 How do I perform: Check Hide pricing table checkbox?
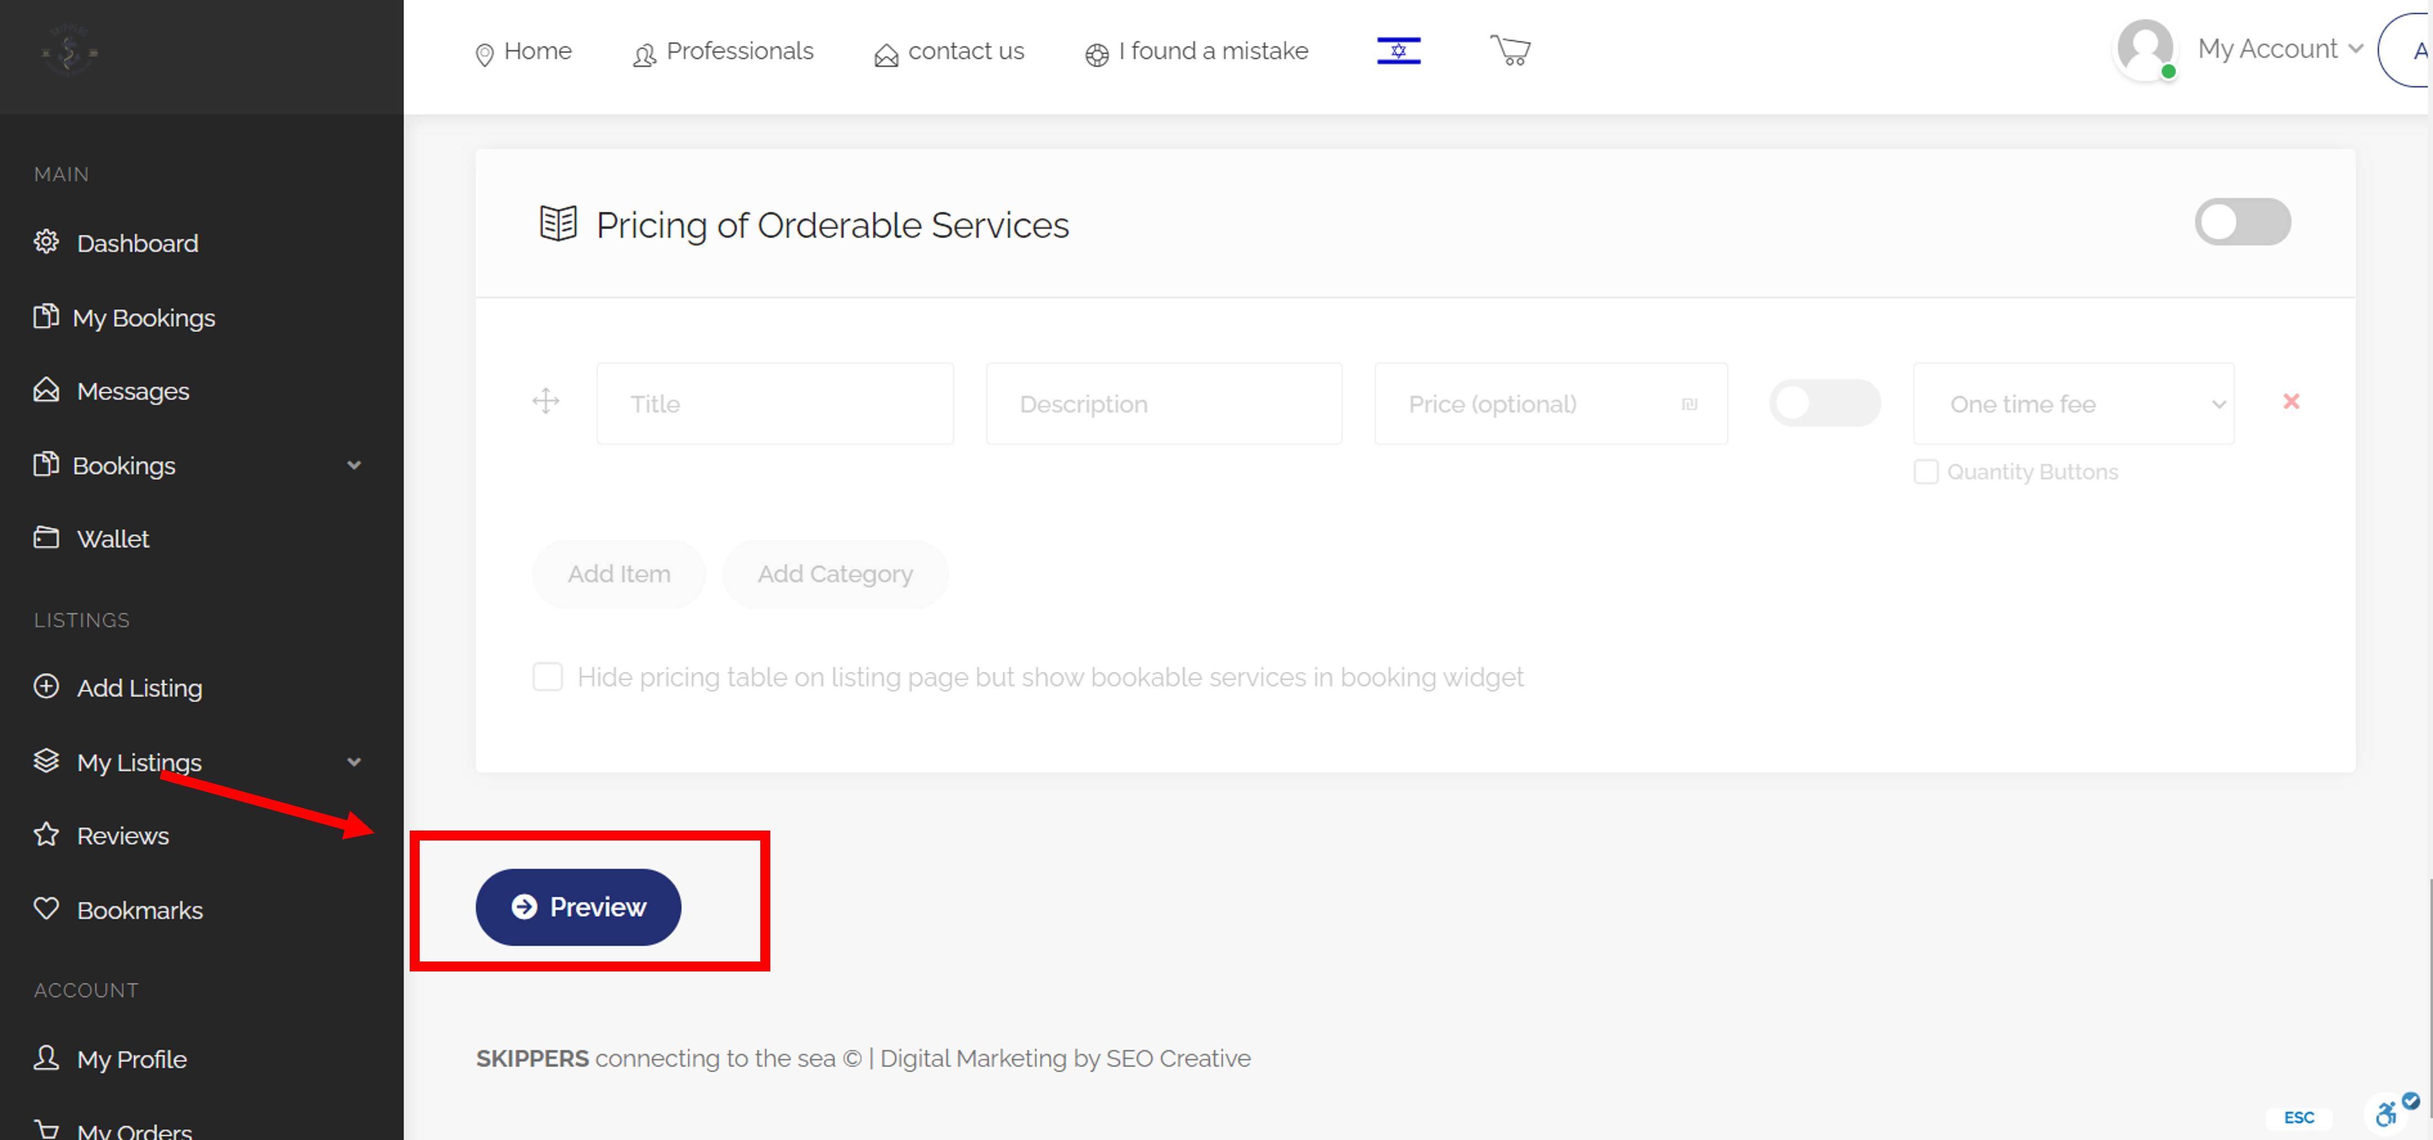click(x=548, y=676)
